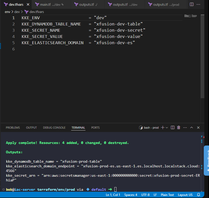Open the PORTS panel tab
The height and width of the screenshot is (198, 209).
pos(95,128)
